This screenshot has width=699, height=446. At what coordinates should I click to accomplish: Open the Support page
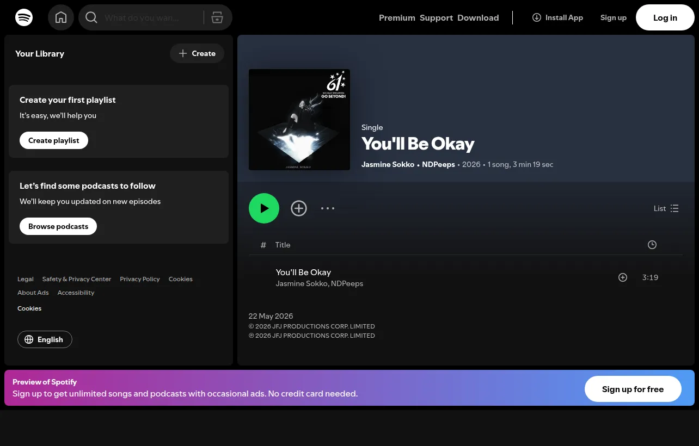[x=436, y=17]
